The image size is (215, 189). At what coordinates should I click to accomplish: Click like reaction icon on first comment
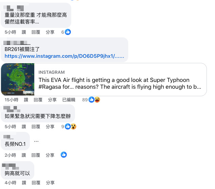click(68, 32)
